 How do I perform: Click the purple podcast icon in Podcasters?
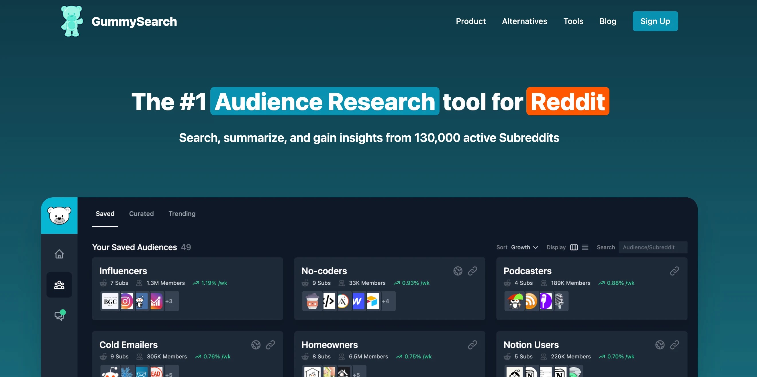[546, 301]
